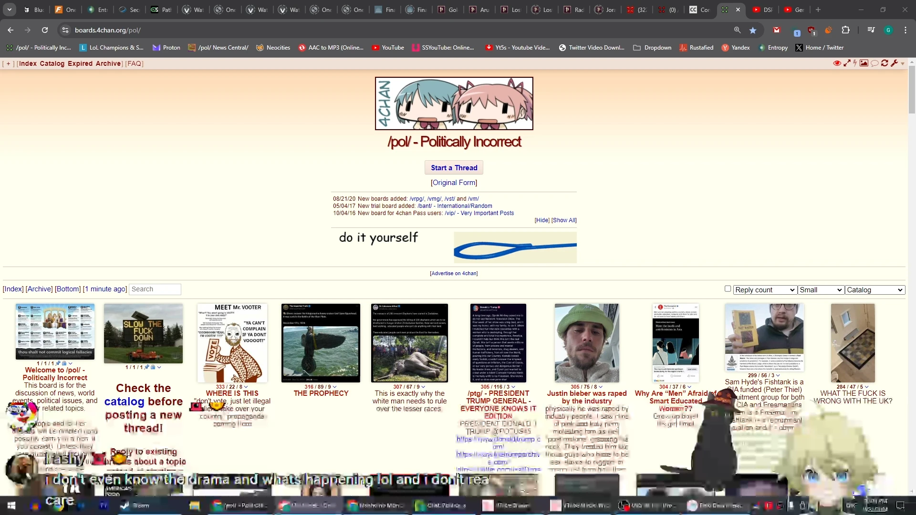The width and height of the screenshot is (916, 515).
Task: Open the FAQ link in the header
Action: coord(134,63)
